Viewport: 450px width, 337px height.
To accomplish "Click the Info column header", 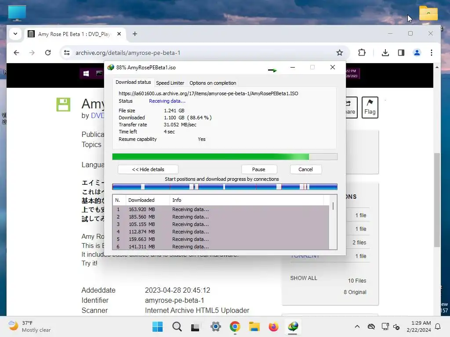I will 247,200.
